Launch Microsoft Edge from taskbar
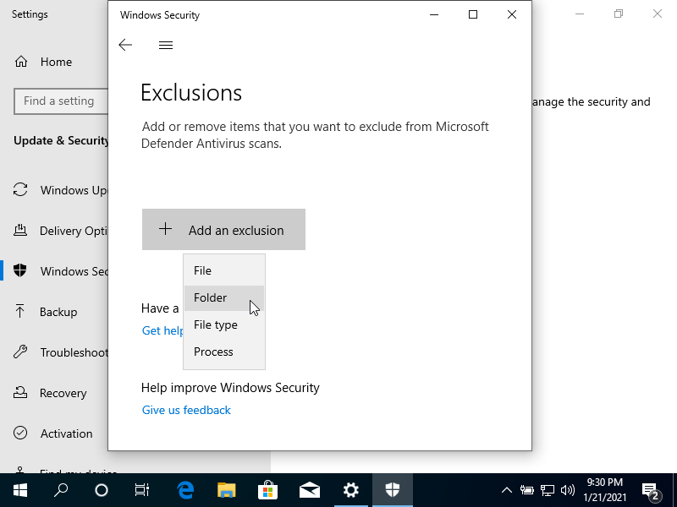Viewport: 677px width, 507px height. pyautogui.click(x=185, y=490)
